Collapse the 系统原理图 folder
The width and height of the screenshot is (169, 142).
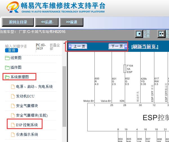click(19, 77)
